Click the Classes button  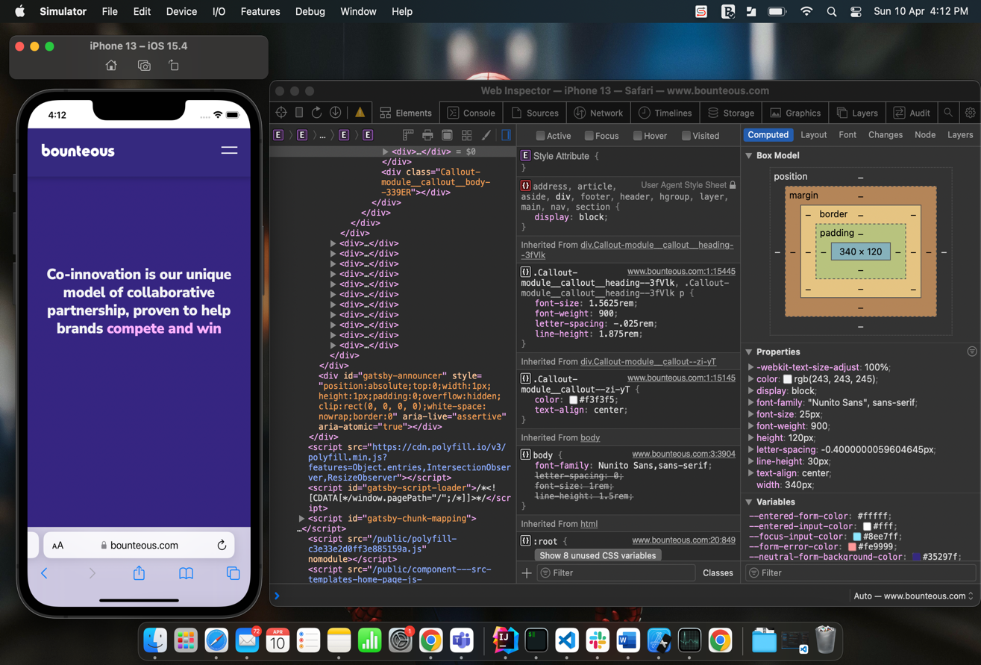[718, 573]
